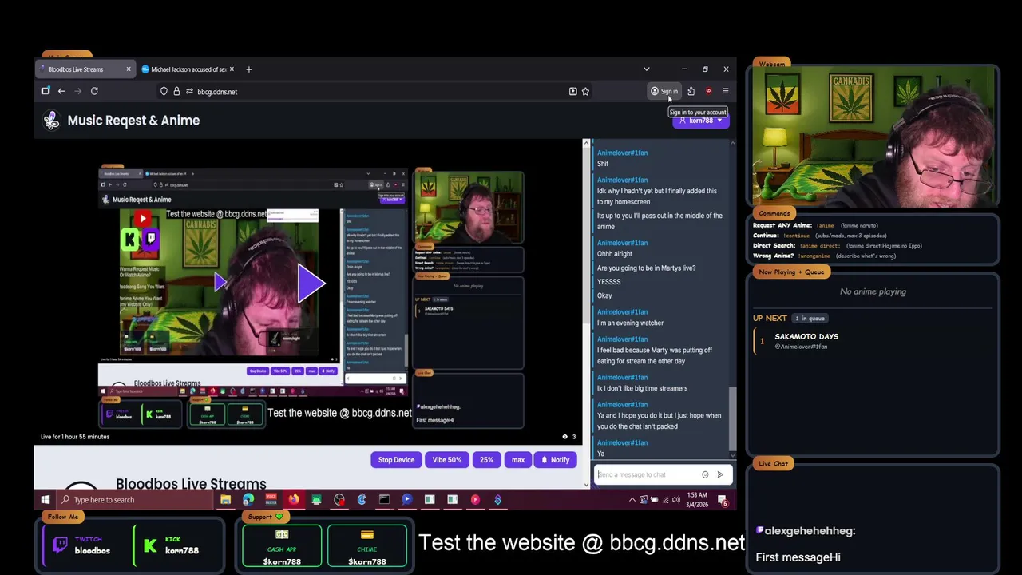Screen dimensions: 1022x575
Task: Click the chat message 'Ohhh alright'
Action: (615, 254)
